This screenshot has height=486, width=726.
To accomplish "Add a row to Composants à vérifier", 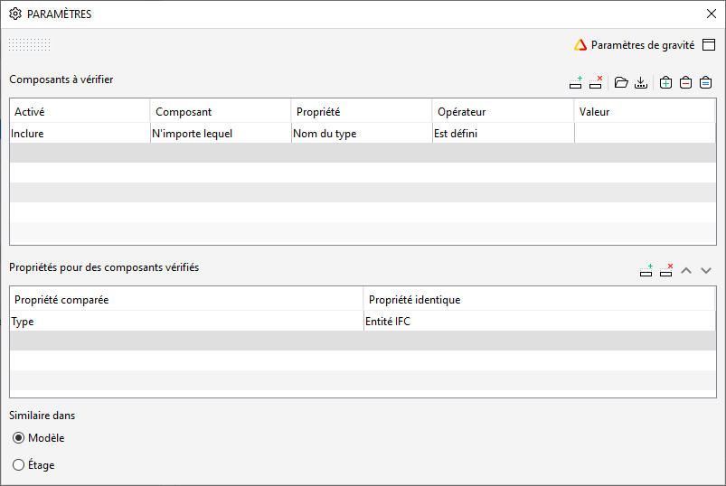I will click(x=576, y=83).
